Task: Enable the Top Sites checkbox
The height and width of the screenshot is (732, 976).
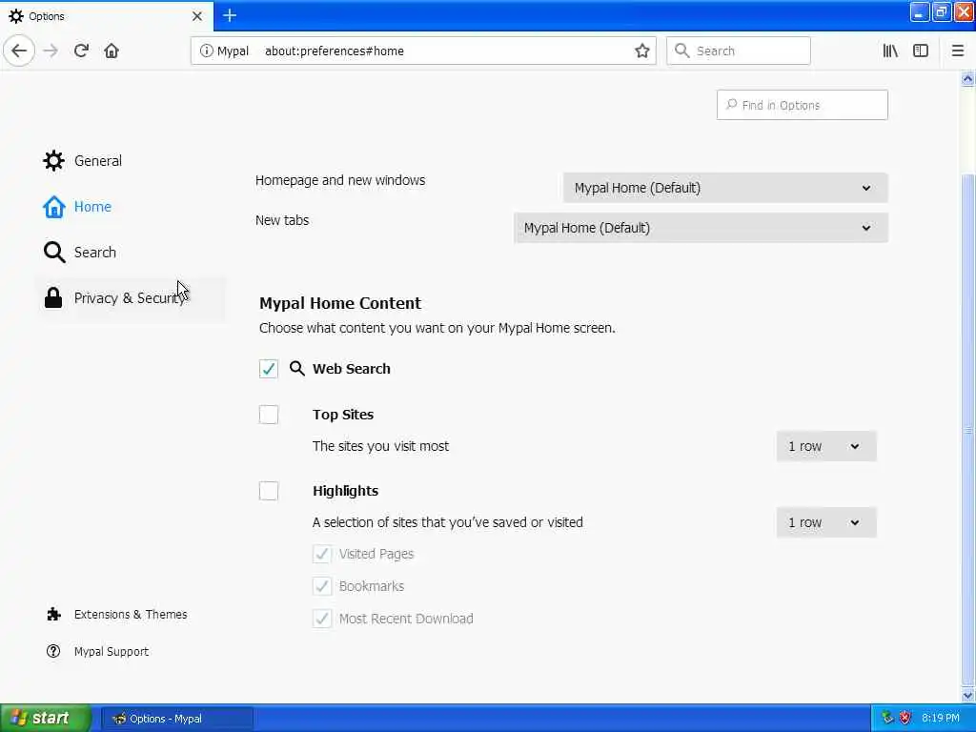Action: pyautogui.click(x=269, y=415)
